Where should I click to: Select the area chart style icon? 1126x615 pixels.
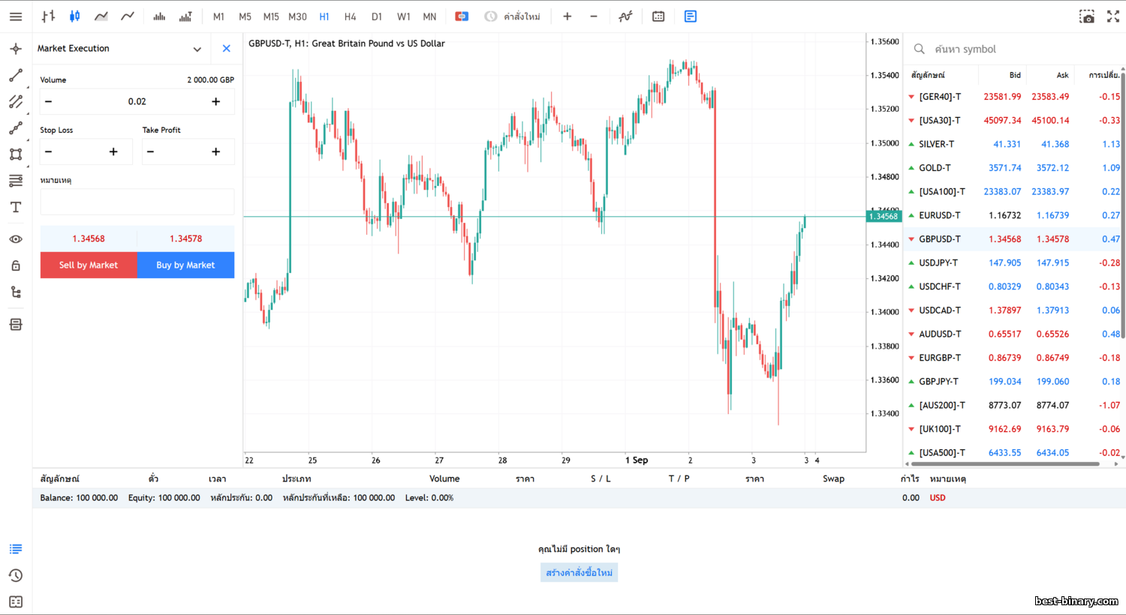(x=101, y=16)
